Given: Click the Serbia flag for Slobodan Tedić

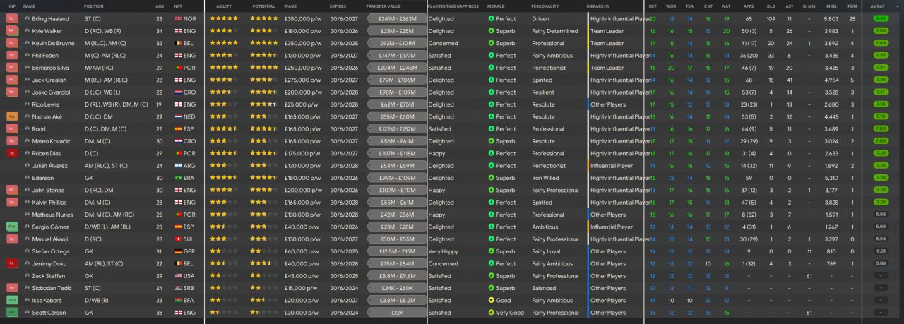Looking at the screenshot, I should pyautogui.click(x=177, y=288).
